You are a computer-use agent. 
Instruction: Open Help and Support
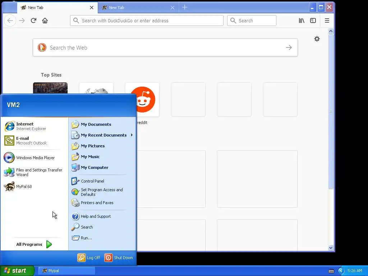pyautogui.click(x=102, y=216)
